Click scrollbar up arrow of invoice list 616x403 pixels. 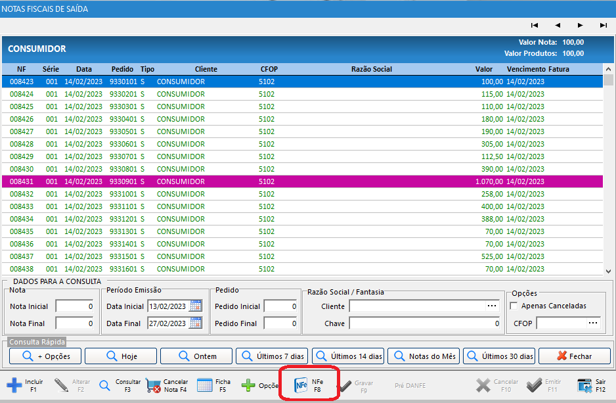click(x=609, y=69)
